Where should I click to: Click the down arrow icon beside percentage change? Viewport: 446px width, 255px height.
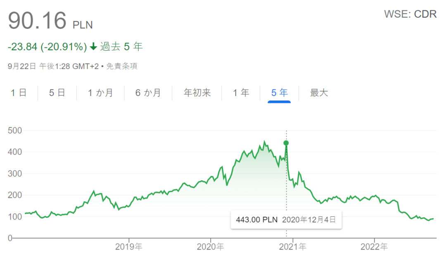coord(93,46)
